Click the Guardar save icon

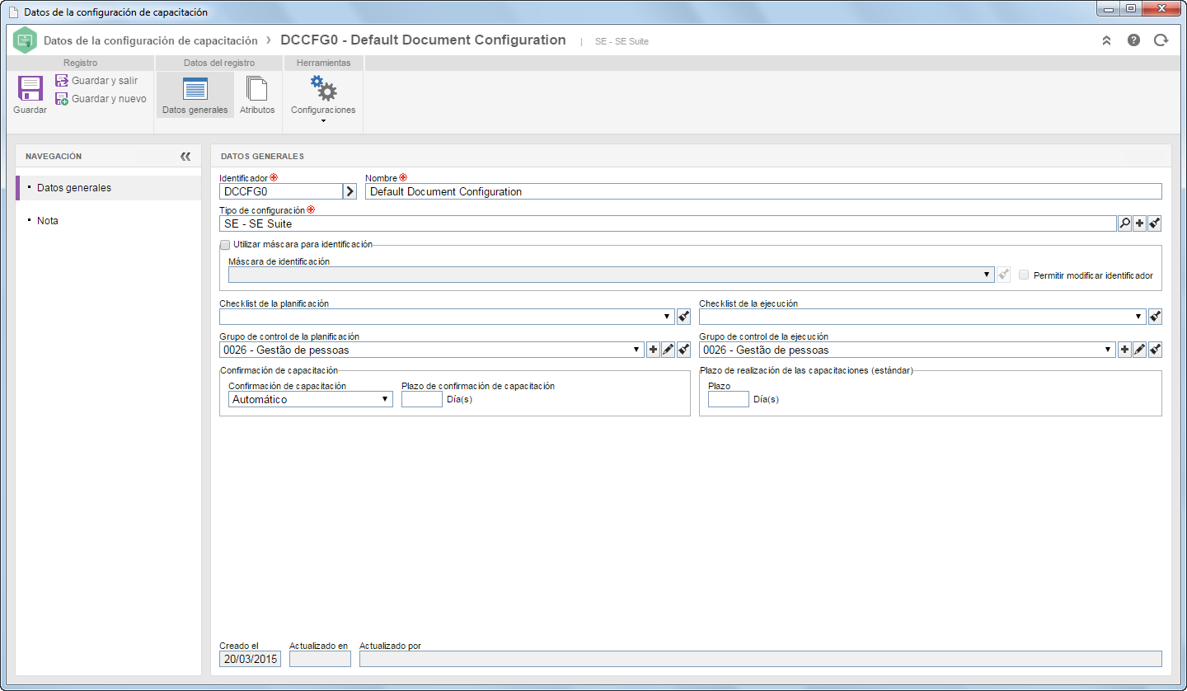[x=30, y=88]
